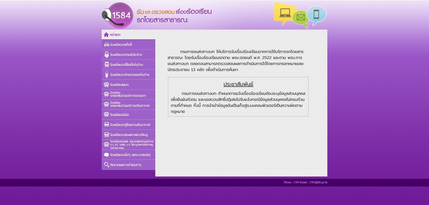Click the smartphone icon in blue bubble
Screen dimensions: 429x205
coord(316,14)
